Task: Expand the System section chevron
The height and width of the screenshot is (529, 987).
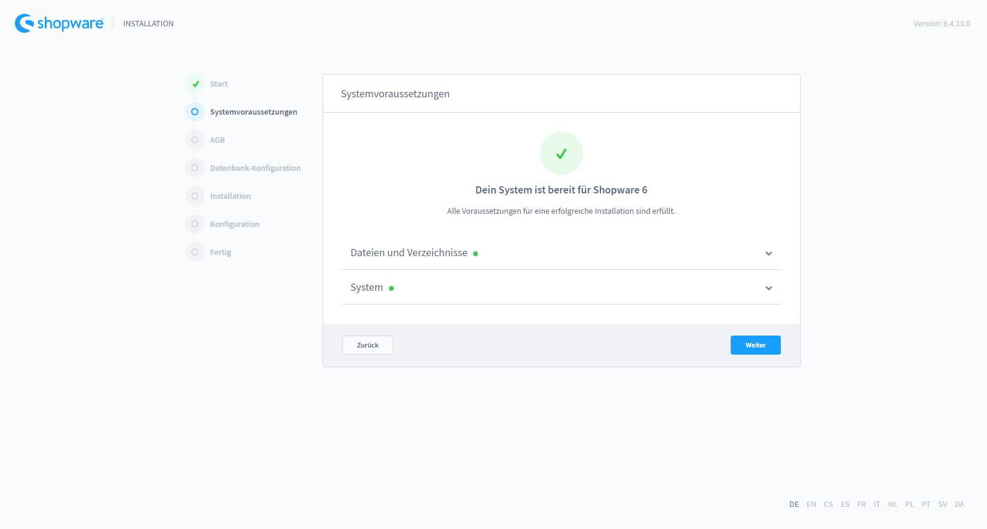Action: 769,288
